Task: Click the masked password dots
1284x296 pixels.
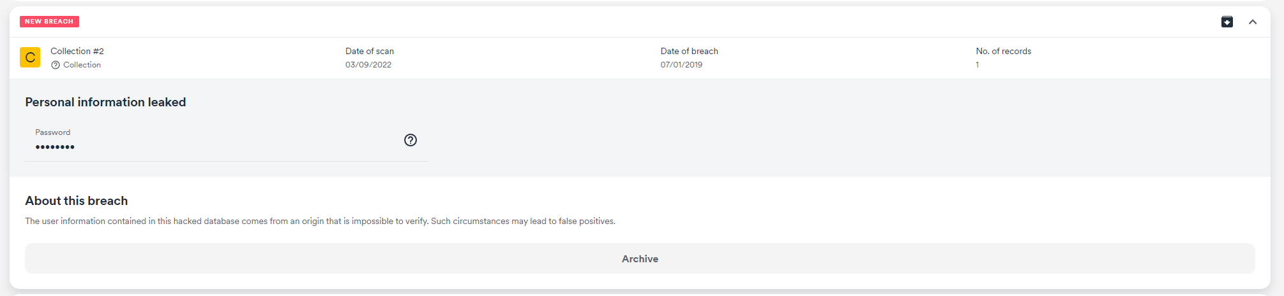Action: pos(55,147)
